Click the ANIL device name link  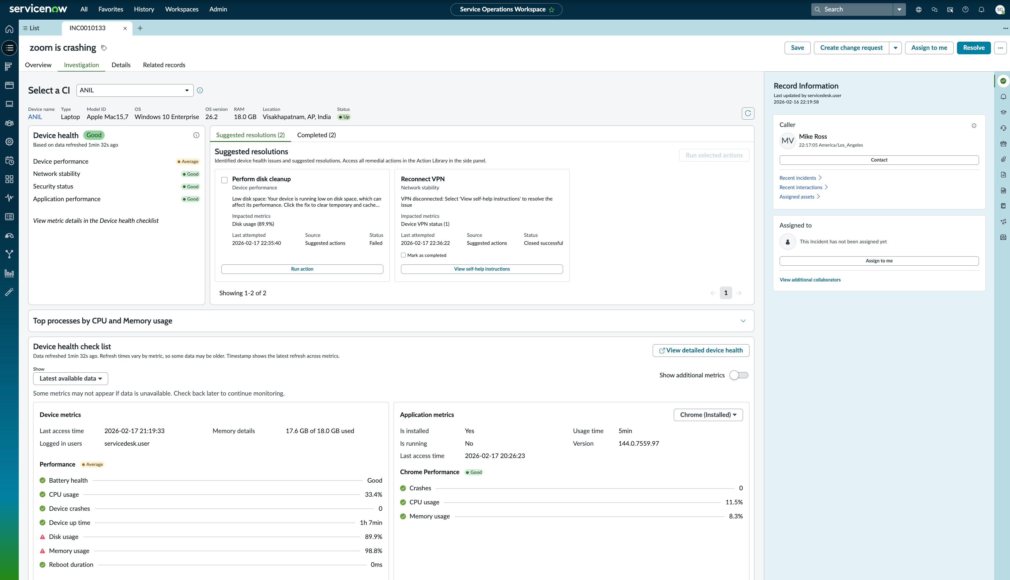35,117
